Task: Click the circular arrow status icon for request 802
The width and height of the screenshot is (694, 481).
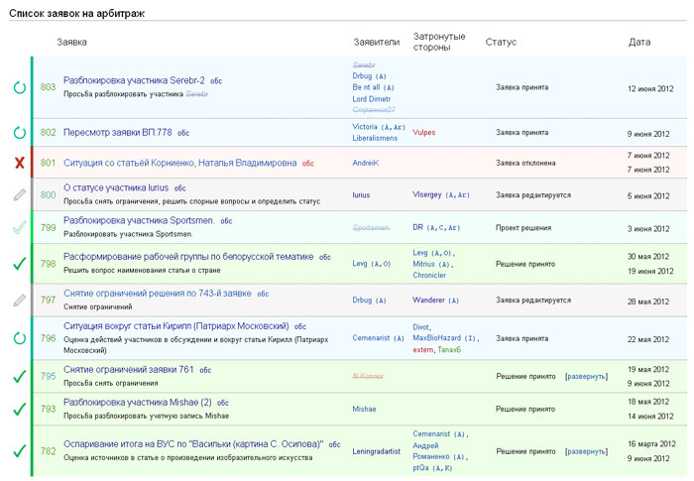Action: [19, 132]
